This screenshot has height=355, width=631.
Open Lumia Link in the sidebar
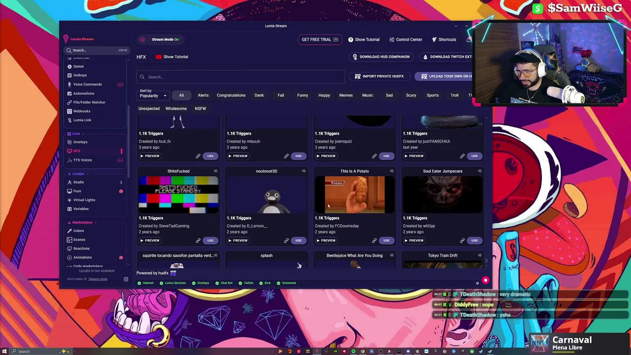pyautogui.click(x=82, y=120)
